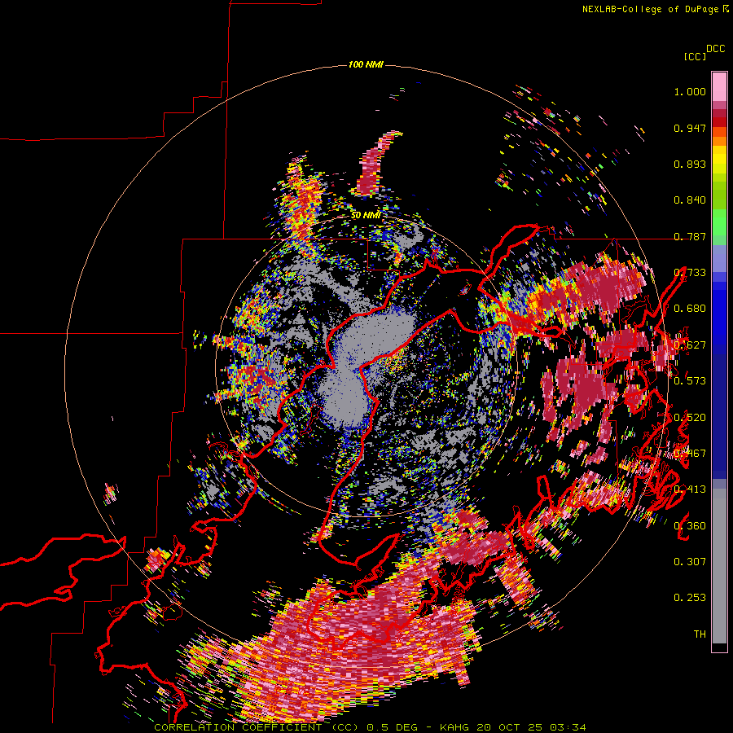733x733 pixels.
Task: Click the 0.360 legend value
Action: point(690,526)
